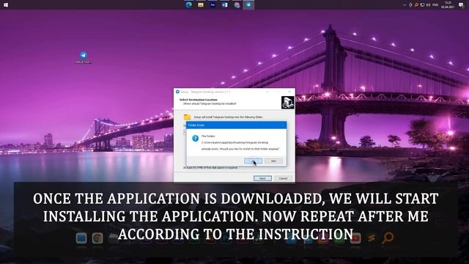Show hidden system tray icons chevron

click(405, 5)
